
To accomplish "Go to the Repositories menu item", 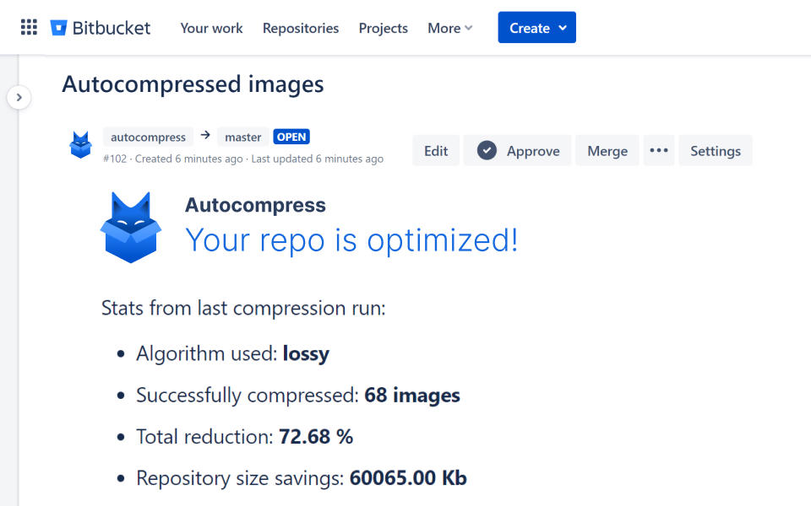I will click(x=300, y=28).
